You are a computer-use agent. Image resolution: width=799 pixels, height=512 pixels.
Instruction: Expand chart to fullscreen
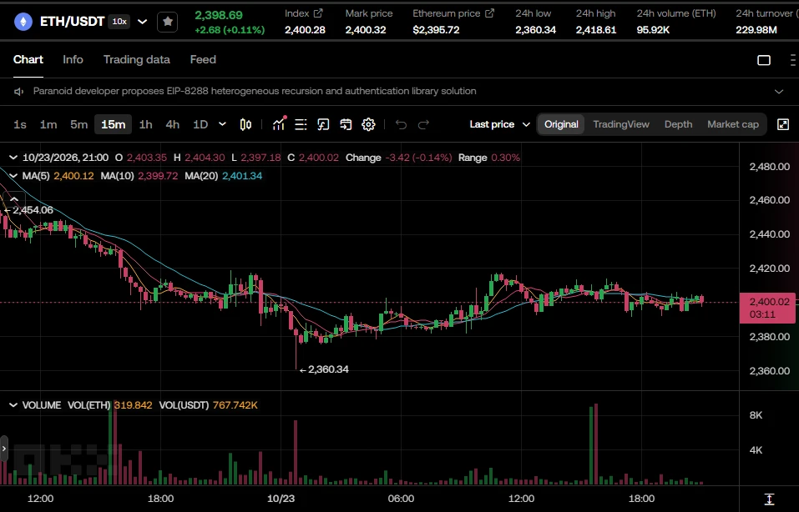[783, 124]
